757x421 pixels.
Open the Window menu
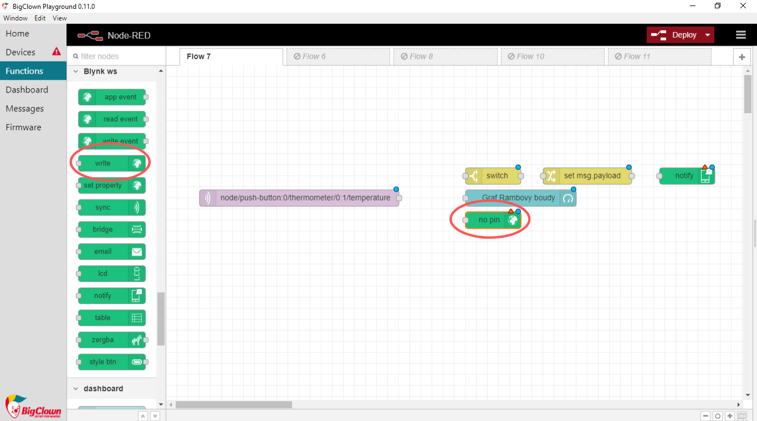16,18
